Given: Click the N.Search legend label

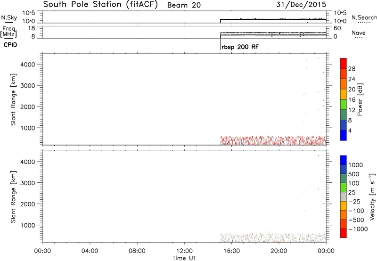Looking at the screenshot, I should (364, 17).
